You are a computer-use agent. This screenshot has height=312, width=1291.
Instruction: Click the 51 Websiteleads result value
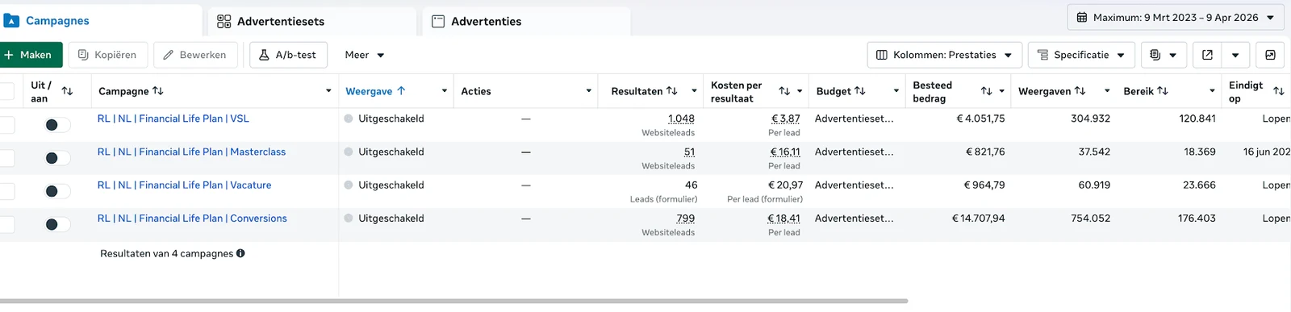[689, 152]
